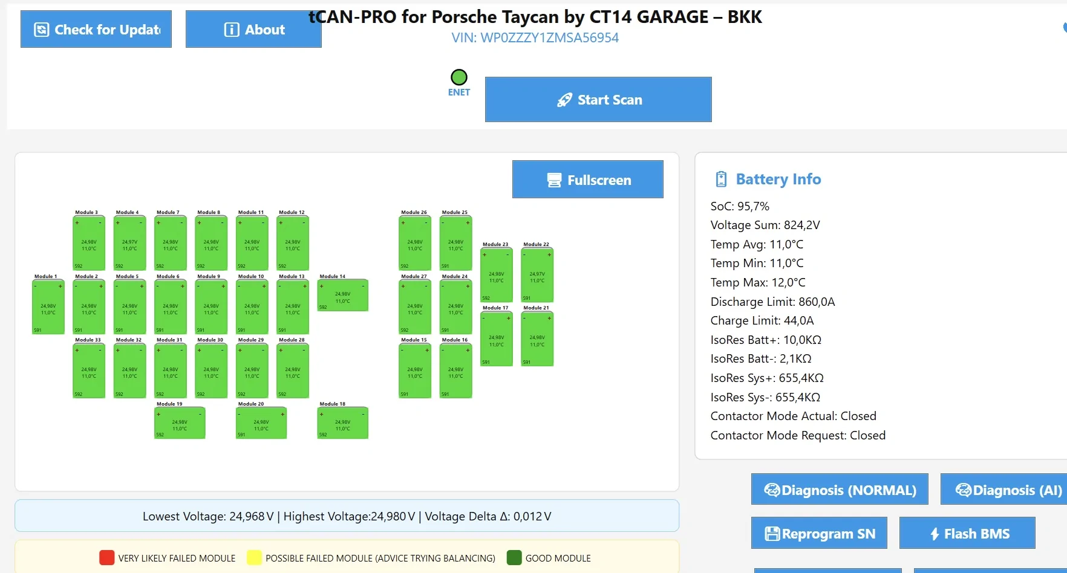Click the yellow Possible Failed Module swatch

coord(254,557)
